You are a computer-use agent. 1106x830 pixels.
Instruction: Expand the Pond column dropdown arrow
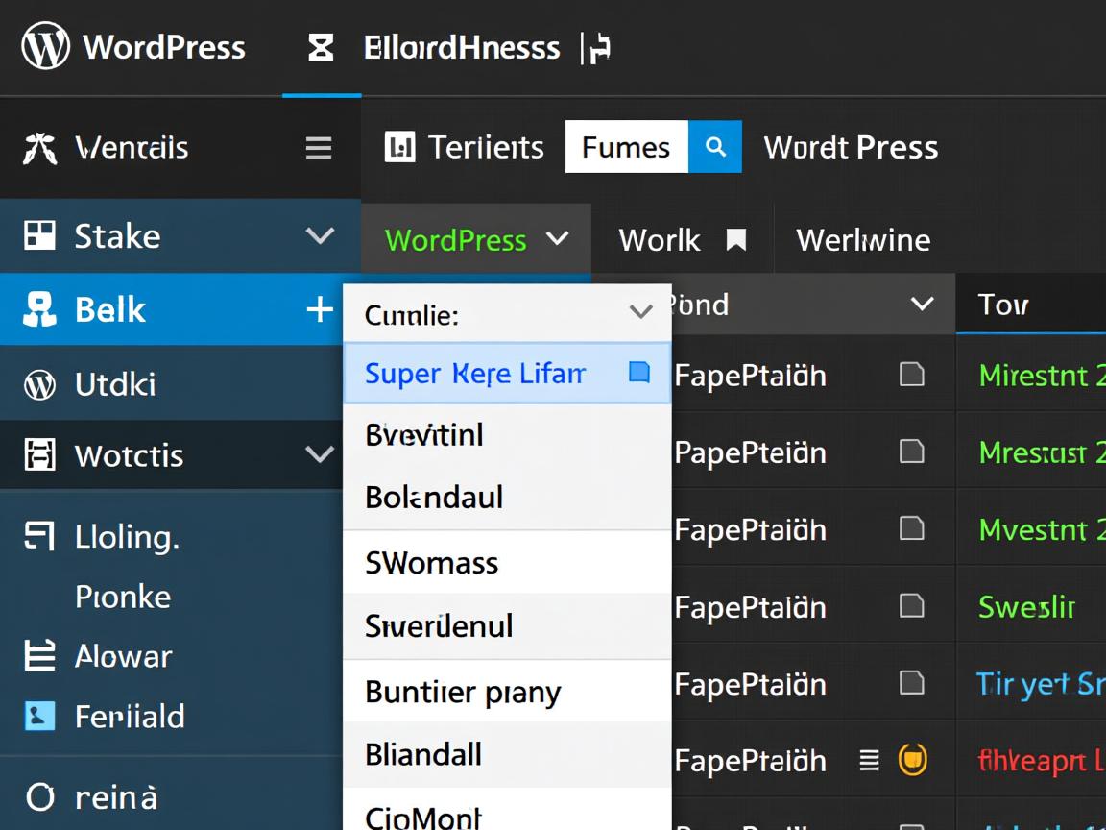pyautogui.click(x=922, y=305)
